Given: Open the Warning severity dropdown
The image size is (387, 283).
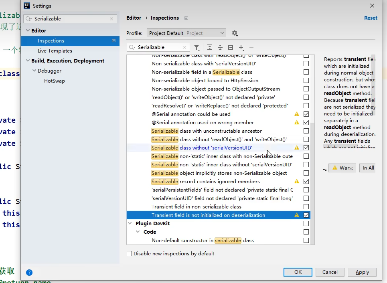Looking at the screenshot, I should (x=342, y=168).
